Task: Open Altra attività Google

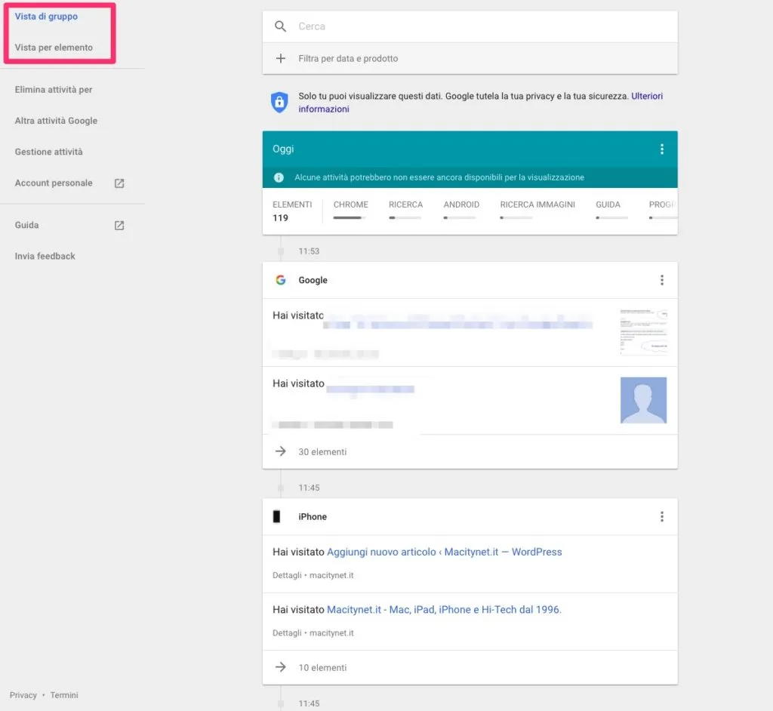Action: [56, 121]
